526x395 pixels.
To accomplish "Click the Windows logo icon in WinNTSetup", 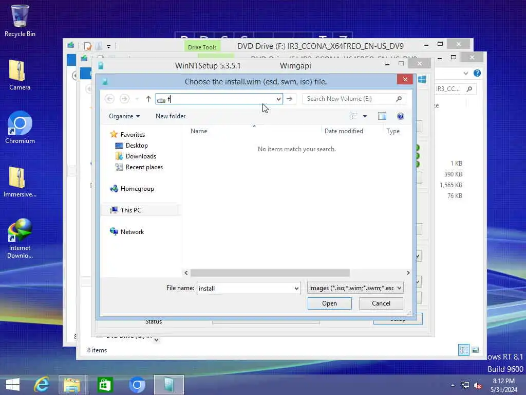I will [422, 79].
